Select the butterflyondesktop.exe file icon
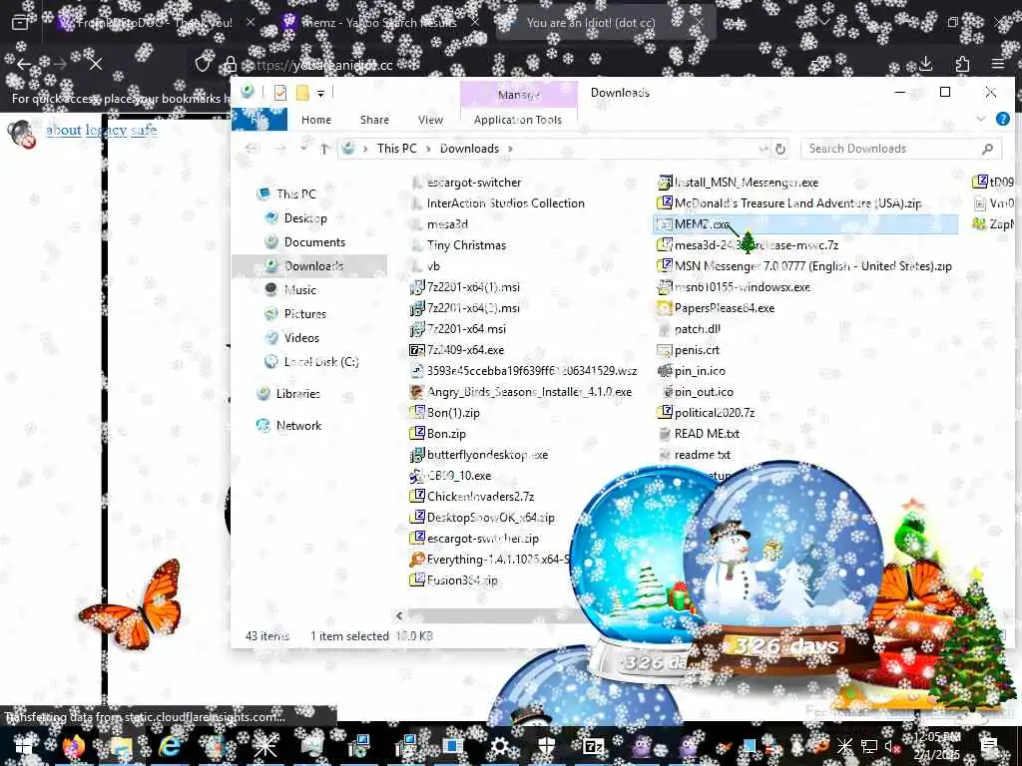1022x766 pixels. pyautogui.click(x=416, y=455)
